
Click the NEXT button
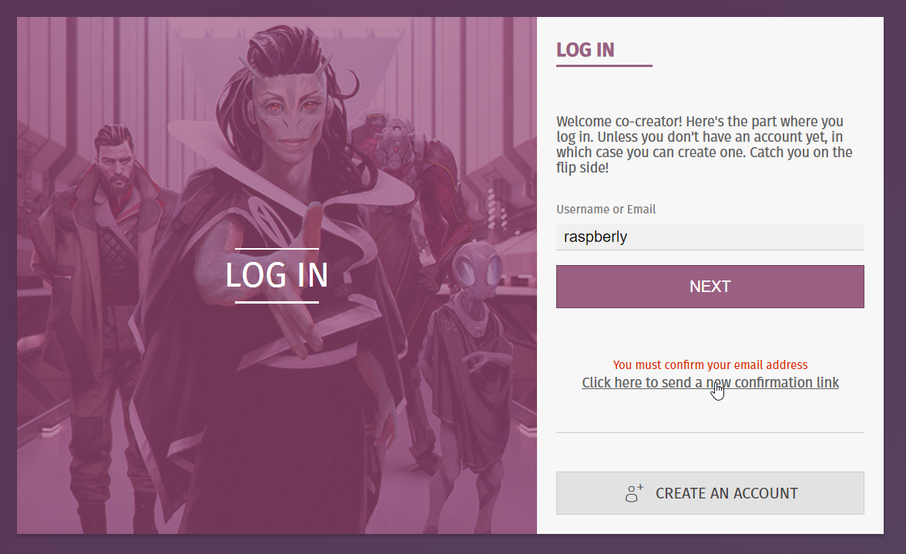tap(710, 287)
